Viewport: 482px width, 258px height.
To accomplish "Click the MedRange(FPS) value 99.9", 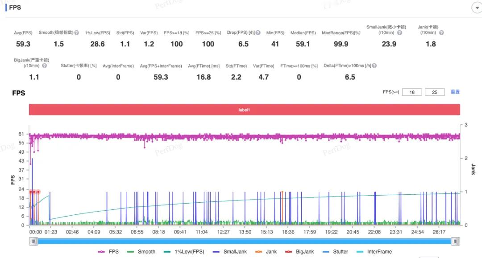I will 341,44.
